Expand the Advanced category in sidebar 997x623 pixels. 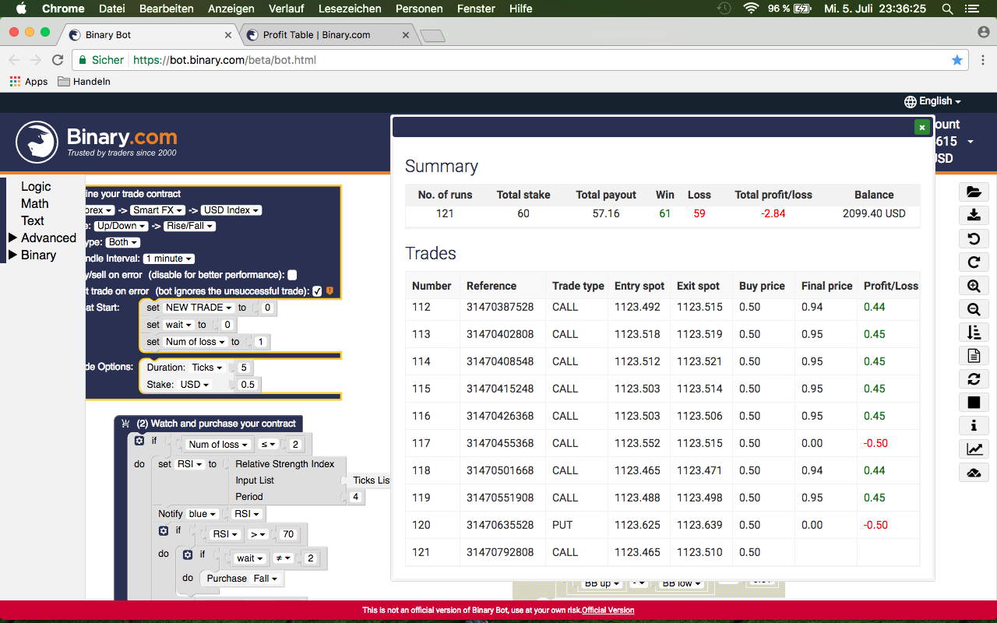pyautogui.click(x=45, y=238)
